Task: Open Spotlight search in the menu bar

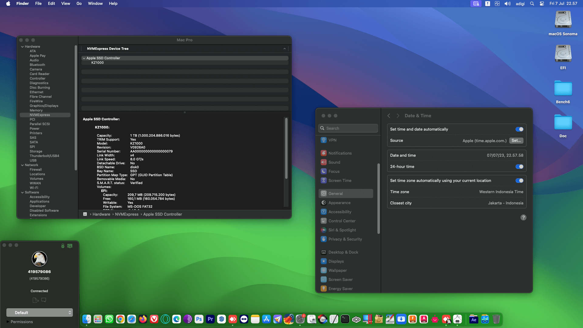Action: (x=532, y=4)
